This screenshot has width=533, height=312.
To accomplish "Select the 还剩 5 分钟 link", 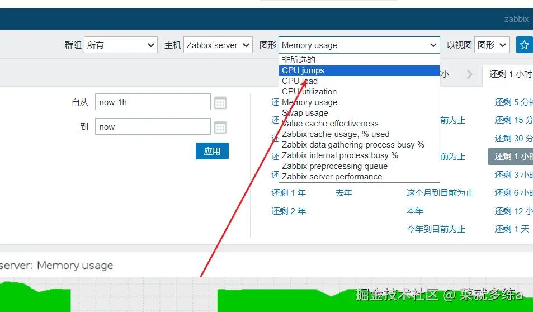I will pyautogui.click(x=513, y=102).
